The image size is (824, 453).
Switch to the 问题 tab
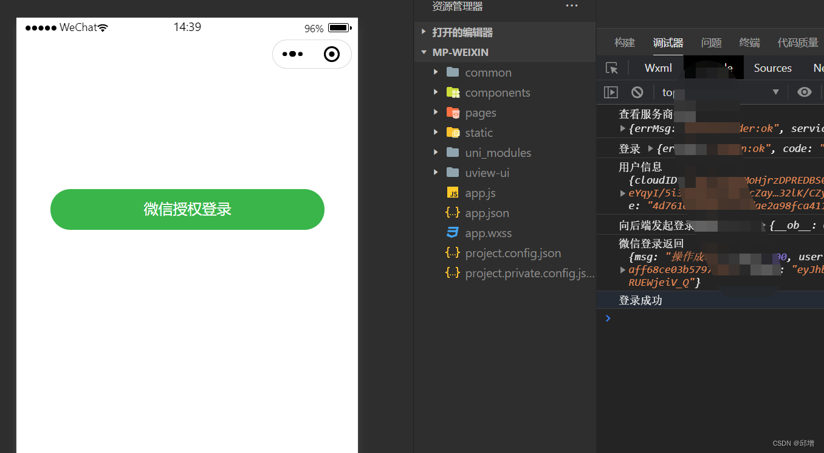712,43
